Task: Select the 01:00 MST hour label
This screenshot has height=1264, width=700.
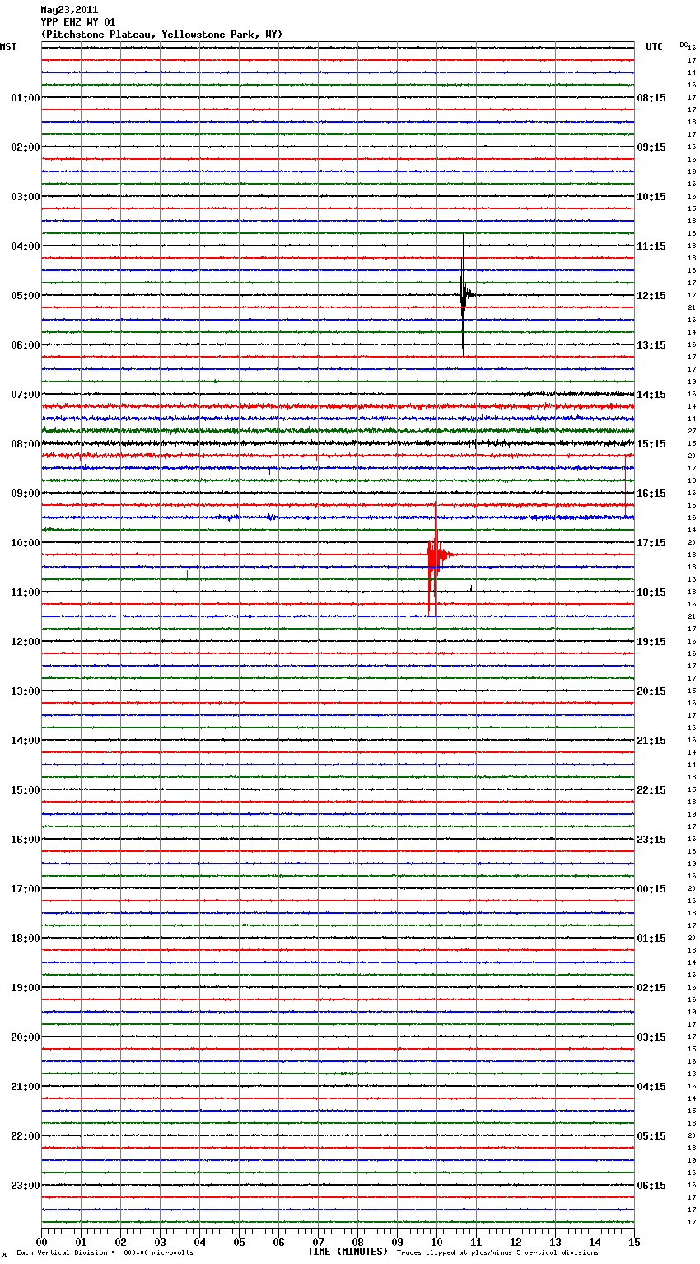Action: [25, 98]
